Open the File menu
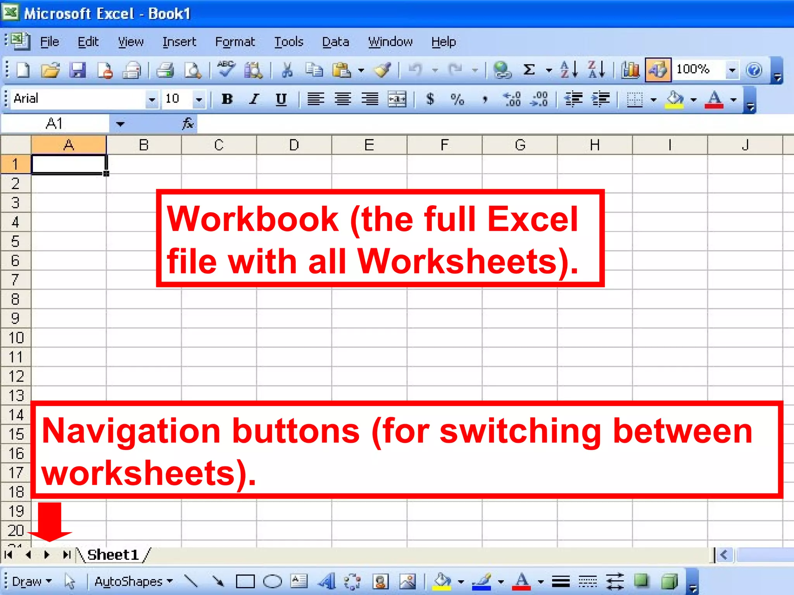Viewport: 794px width, 595px height. 50,41
